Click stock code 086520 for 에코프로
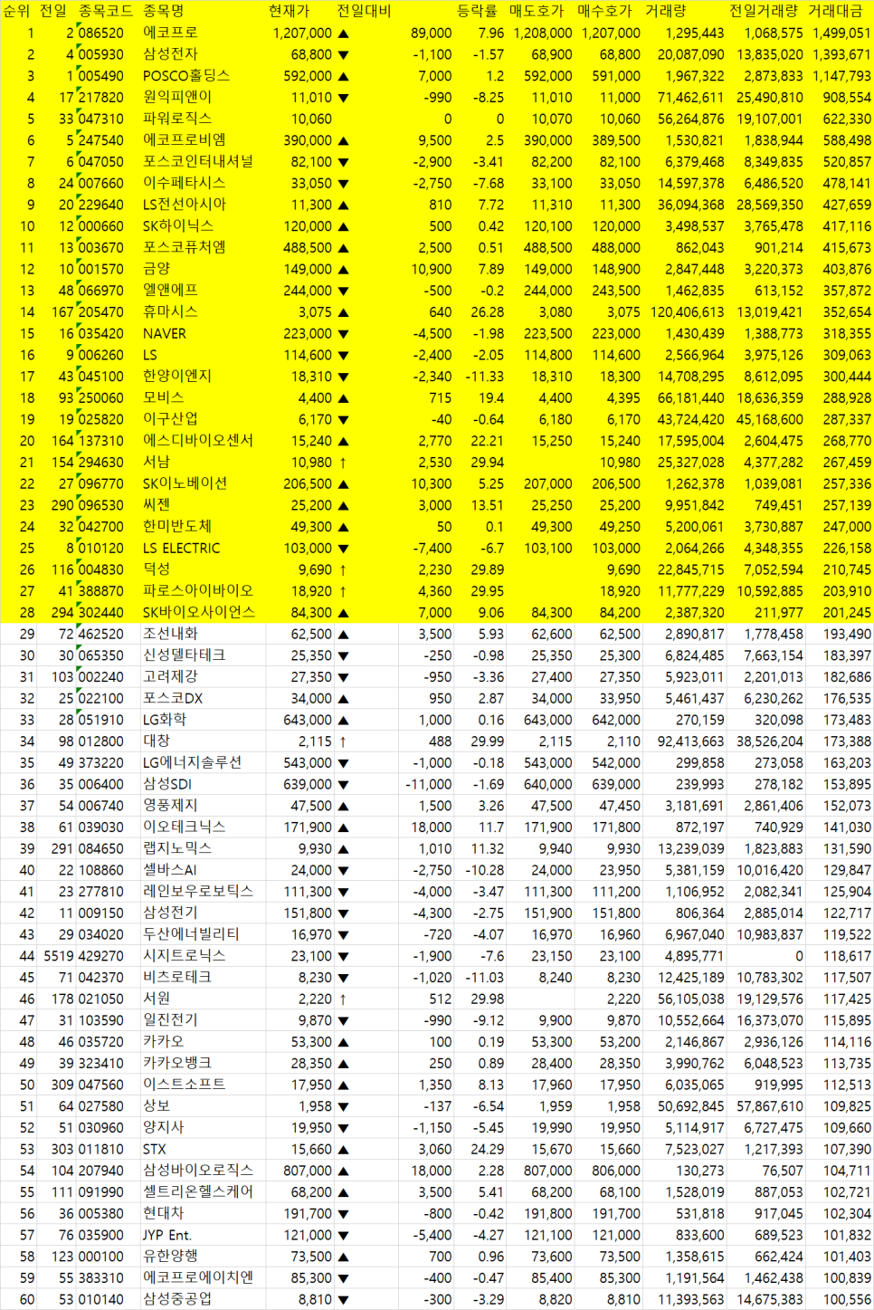The width and height of the screenshot is (874, 1310). click(100, 33)
